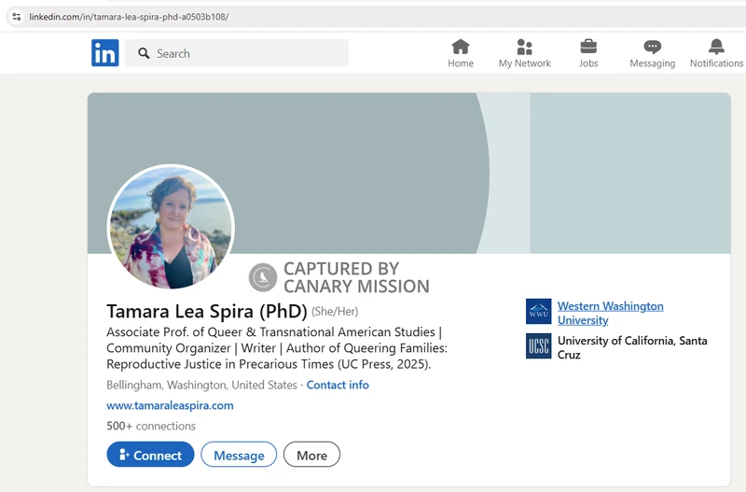746x492 pixels.
Task: Open the Home navigation icon
Action: (461, 47)
